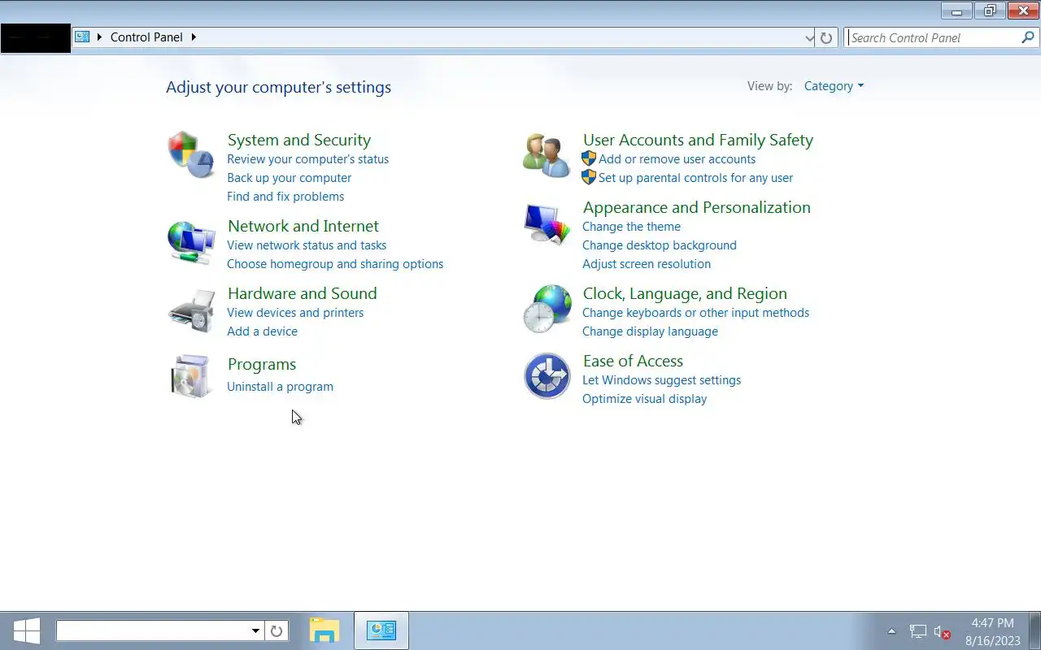Open the Network and Internet globe icon
Image resolution: width=1041 pixels, height=650 pixels.
[191, 241]
